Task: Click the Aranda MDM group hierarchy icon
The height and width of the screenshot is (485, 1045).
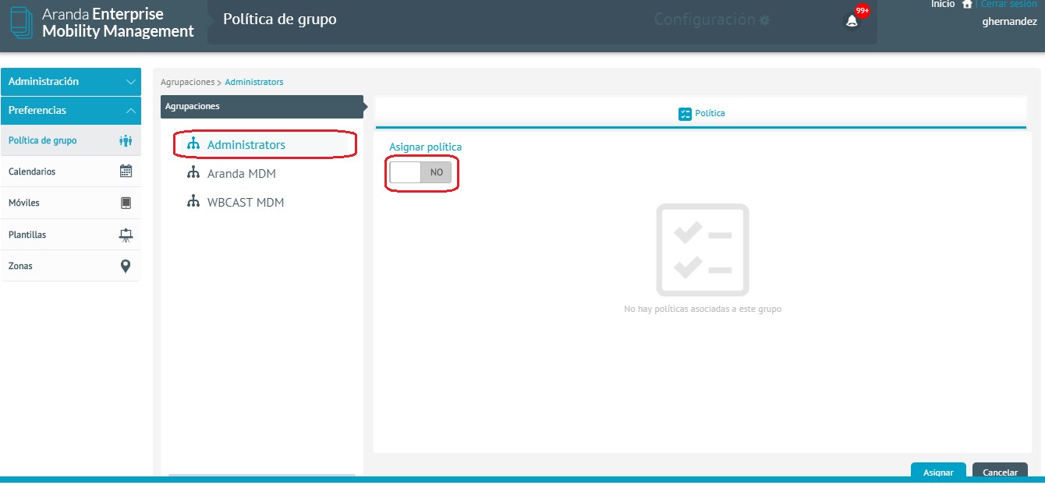Action: (x=193, y=173)
